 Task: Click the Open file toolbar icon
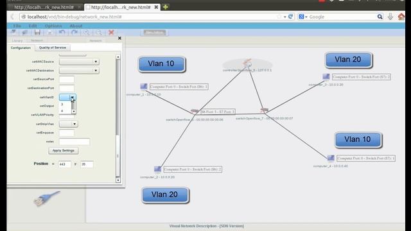25,32
